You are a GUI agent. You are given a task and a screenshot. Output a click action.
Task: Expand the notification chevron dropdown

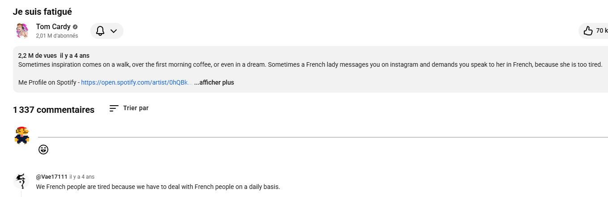114,31
